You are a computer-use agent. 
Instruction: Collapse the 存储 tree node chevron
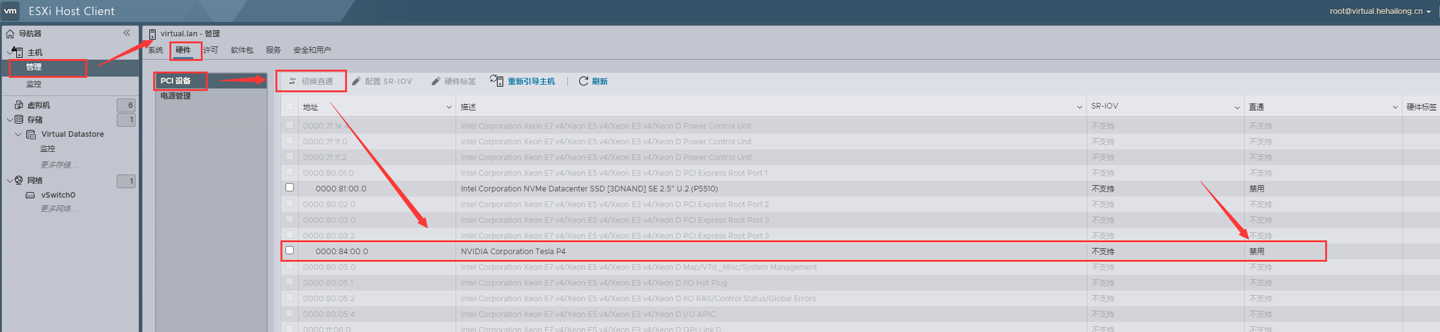9,119
